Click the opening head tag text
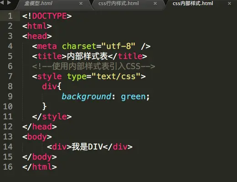Viewport: 237px width, 182px height. 37,36
